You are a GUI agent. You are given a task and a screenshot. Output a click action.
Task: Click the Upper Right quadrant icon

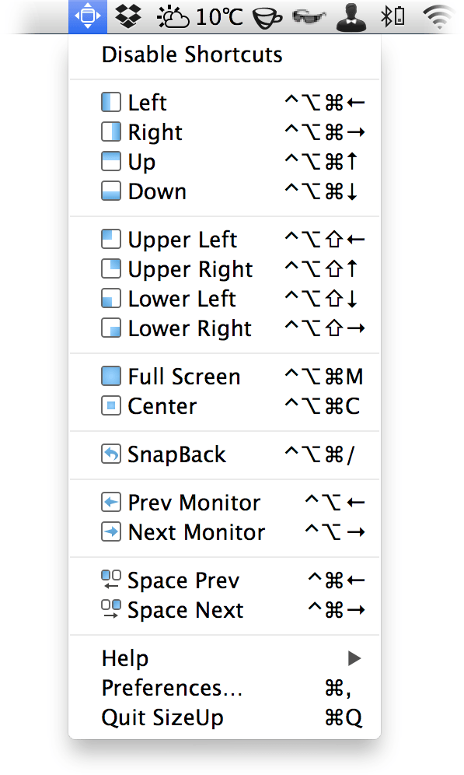(x=111, y=269)
